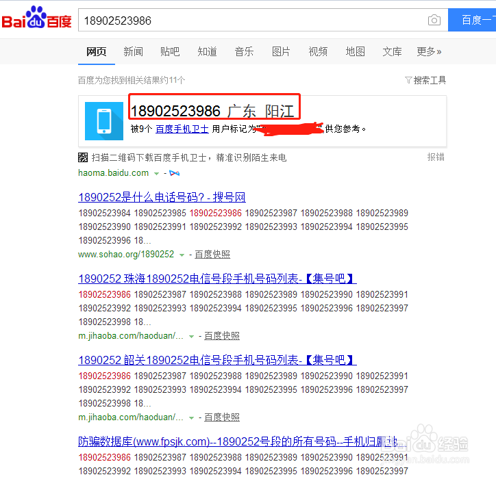Open the 贴吧 tab
Image resolution: width=496 pixels, height=477 pixels.
click(170, 51)
